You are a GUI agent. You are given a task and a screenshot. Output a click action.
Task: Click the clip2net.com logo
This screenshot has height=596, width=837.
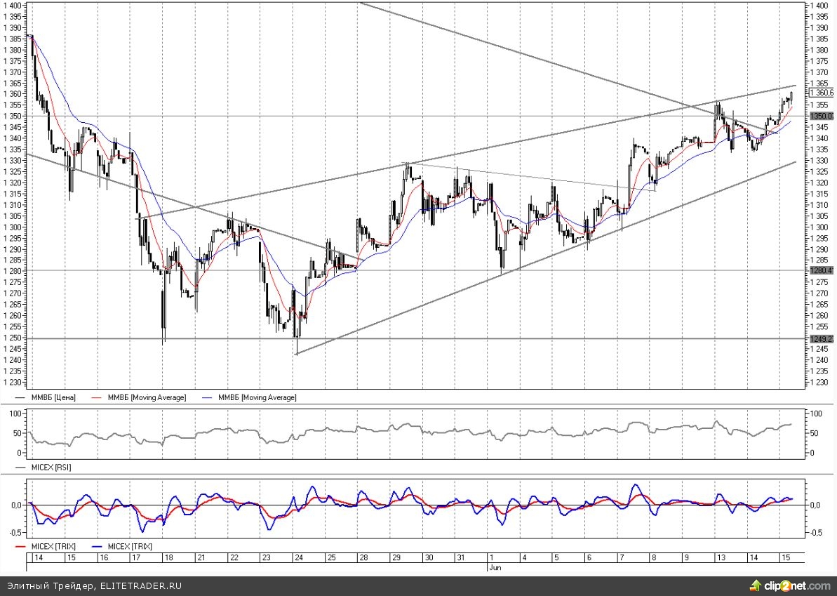point(793,585)
